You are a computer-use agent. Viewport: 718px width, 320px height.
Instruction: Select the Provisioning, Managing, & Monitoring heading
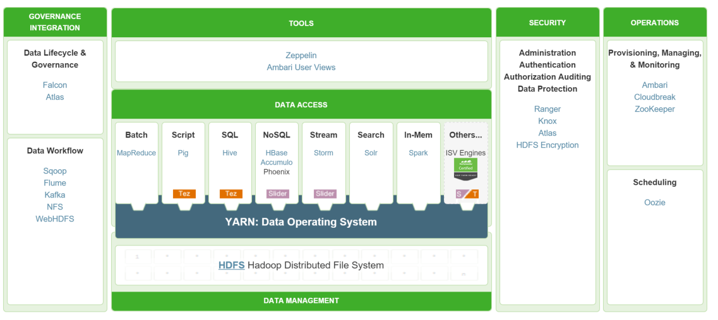655,59
